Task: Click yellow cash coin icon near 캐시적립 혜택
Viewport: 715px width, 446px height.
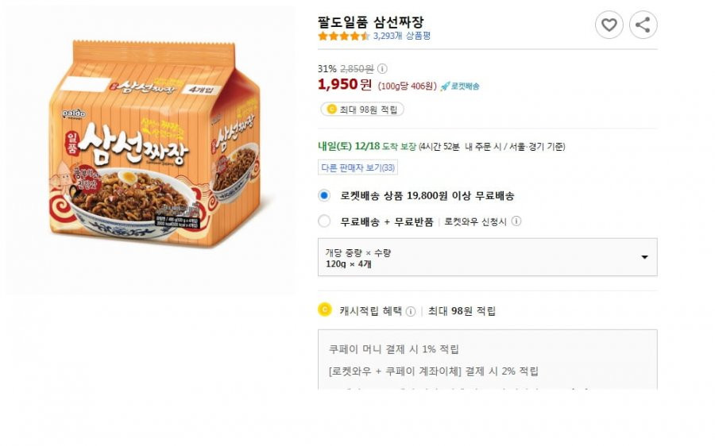Action: tap(325, 310)
